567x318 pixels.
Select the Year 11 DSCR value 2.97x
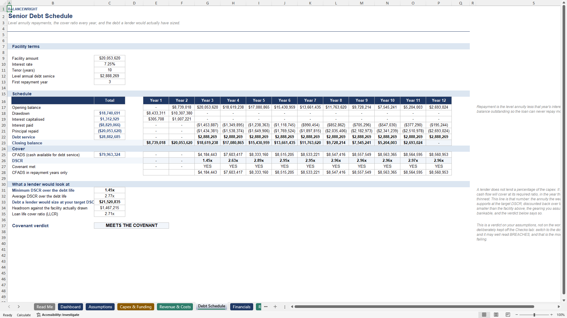413,161
